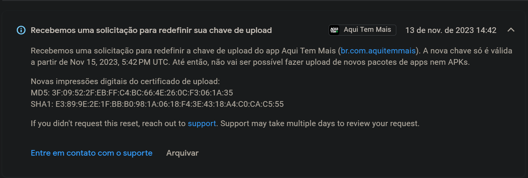Archive the notification with Arquivar

182,153
